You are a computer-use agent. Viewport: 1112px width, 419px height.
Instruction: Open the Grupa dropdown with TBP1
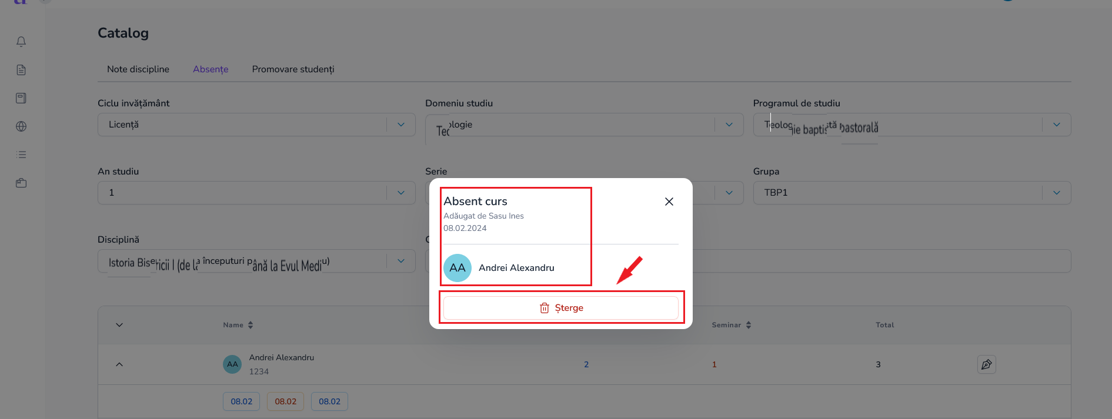click(x=912, y=193)
